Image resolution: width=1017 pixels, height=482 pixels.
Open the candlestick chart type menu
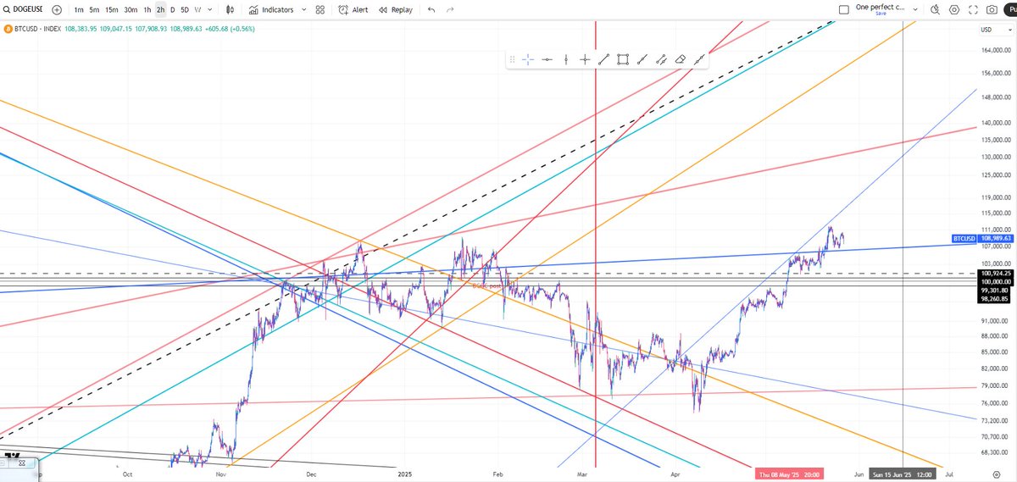(x=231, y=9)
